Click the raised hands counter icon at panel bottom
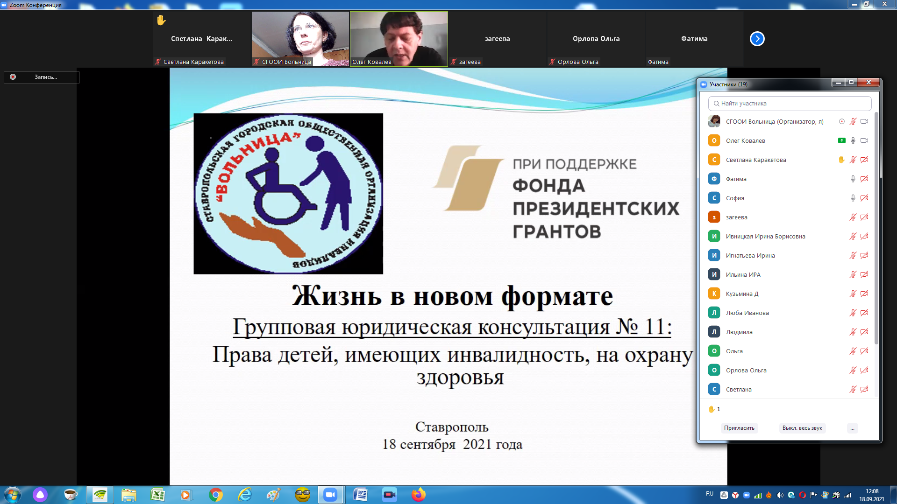This screenshot has height=504, width=897. point(711,409)
